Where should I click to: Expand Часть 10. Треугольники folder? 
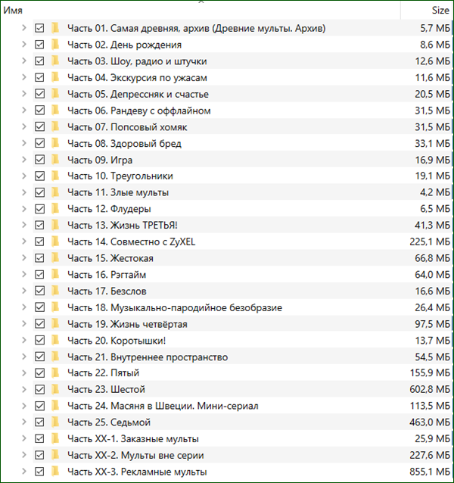click(24, 176)
